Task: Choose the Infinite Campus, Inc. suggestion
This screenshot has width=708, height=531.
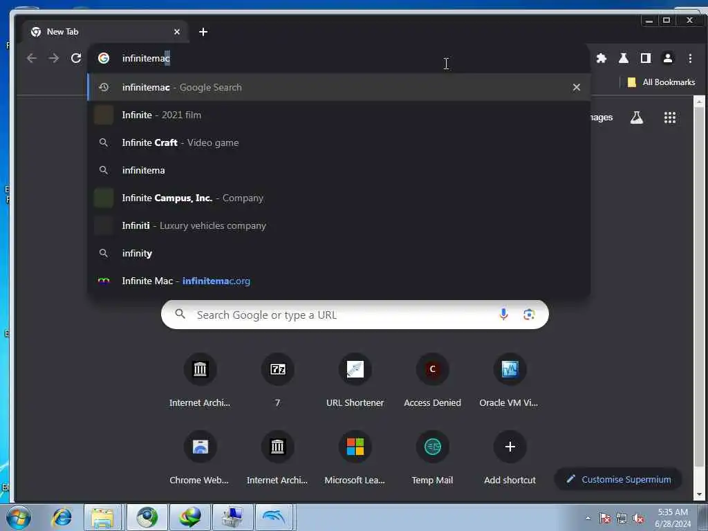Action: tap(339, 198)
